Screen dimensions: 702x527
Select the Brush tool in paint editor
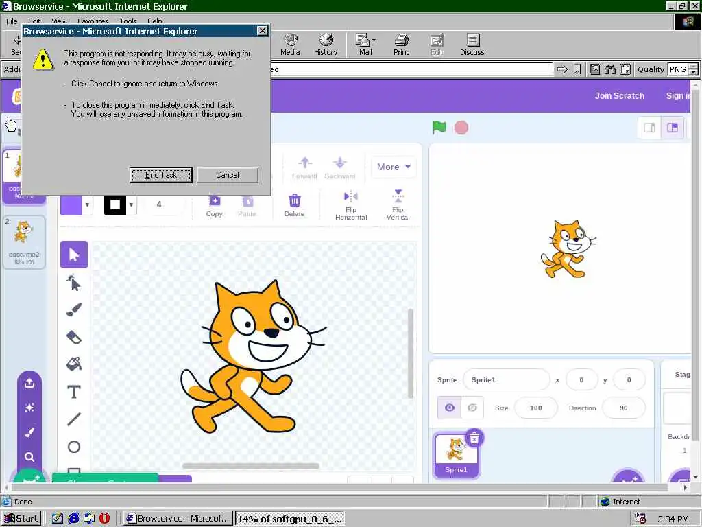[x=74, y=309]
